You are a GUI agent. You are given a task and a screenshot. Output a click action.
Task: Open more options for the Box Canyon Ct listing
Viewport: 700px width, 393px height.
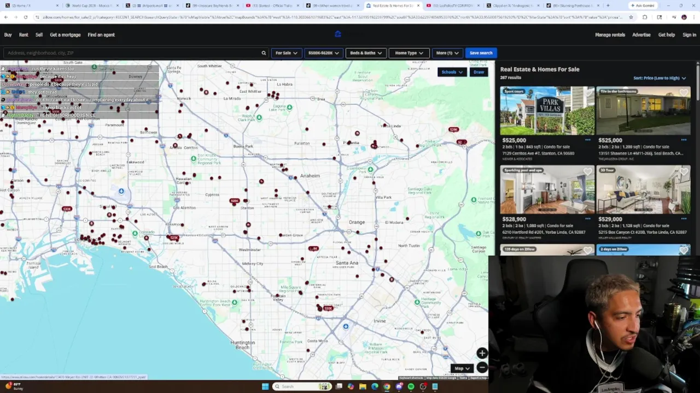[x=684, y=219]
